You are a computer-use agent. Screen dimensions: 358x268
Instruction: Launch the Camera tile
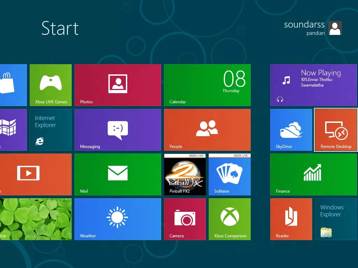click(185, 219)
